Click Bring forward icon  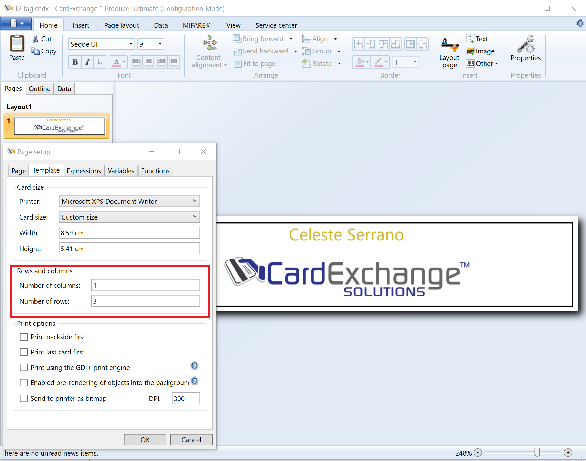coord(237,39)
